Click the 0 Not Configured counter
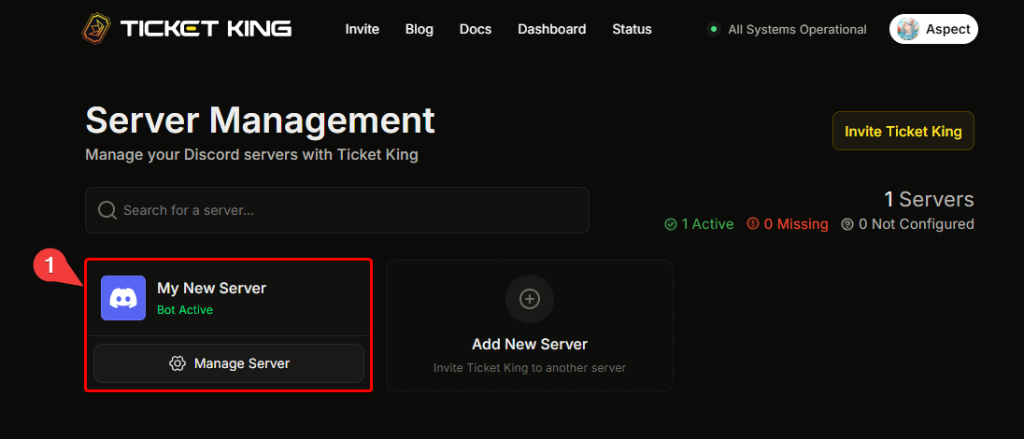The height and width of the screenshot is (439, 1024). tap(908, 224)
